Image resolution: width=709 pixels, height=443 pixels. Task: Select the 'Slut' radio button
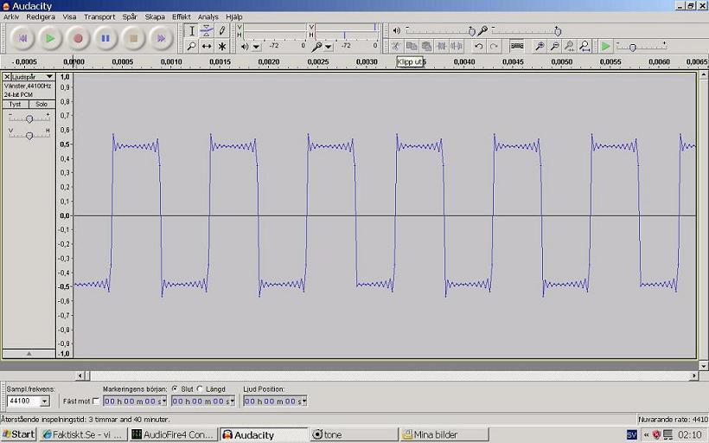point(176,389)
